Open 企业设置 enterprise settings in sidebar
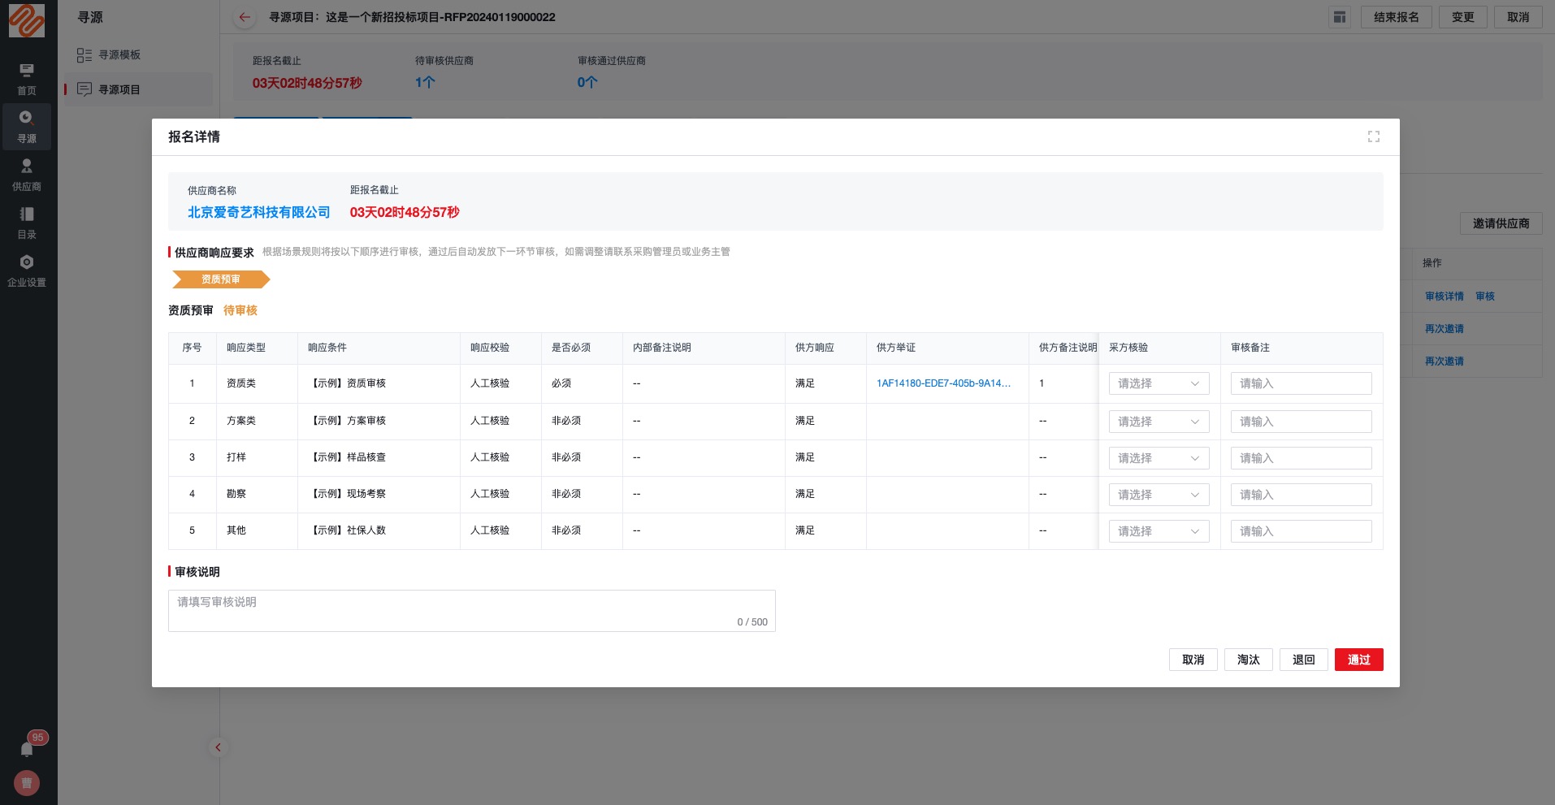 click(27, 270)
